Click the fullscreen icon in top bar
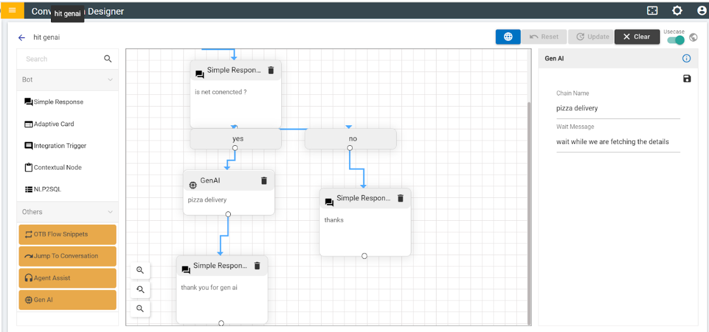The height and width of the screenshot is (332, 709). pyautogui.click(x=652, y=11)
